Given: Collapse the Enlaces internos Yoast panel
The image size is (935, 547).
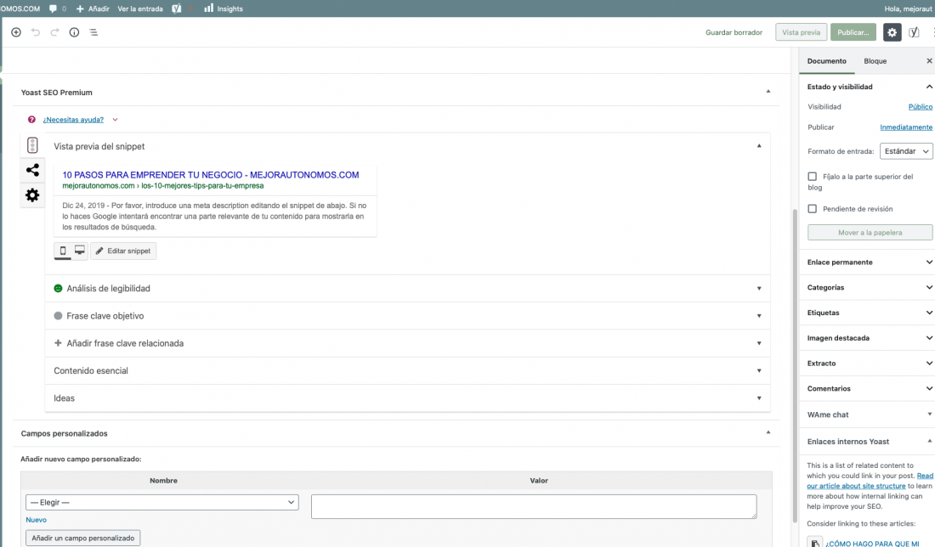Looking at the screenshot, I should pyautogui.click(x=867, y=442).
